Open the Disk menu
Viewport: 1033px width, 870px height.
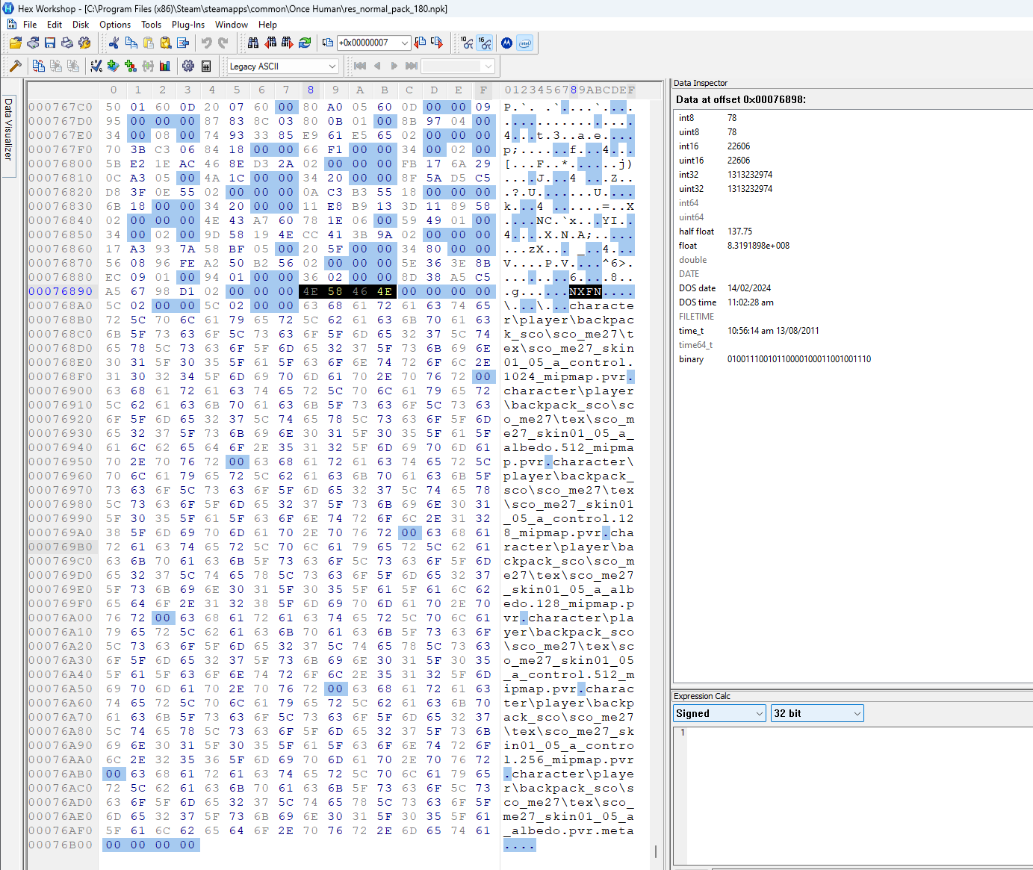pos(81,25)
